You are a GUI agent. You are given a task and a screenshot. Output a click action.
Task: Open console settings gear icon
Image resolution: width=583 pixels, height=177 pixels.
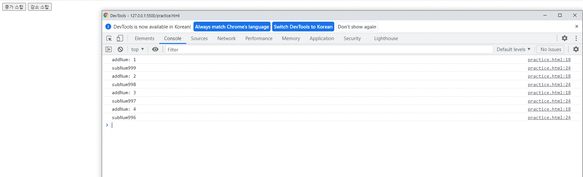coord(576,49)
